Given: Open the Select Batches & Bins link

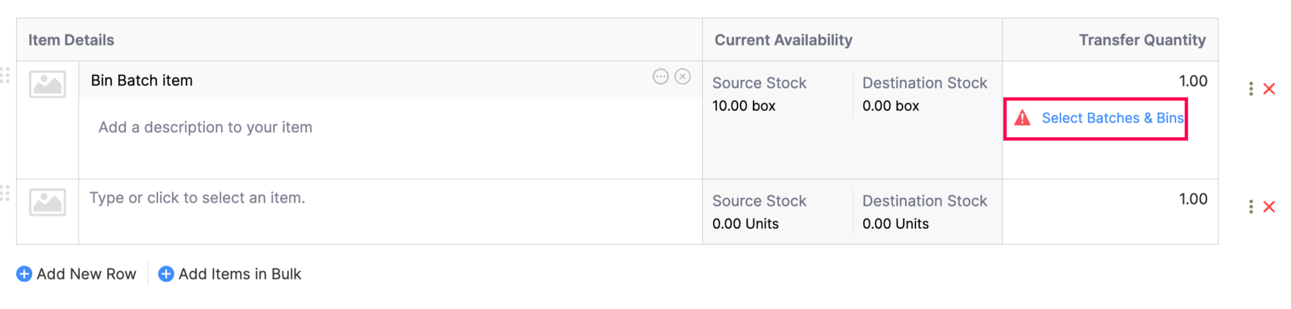Looking at the screenshot, I should [1112, 118].
